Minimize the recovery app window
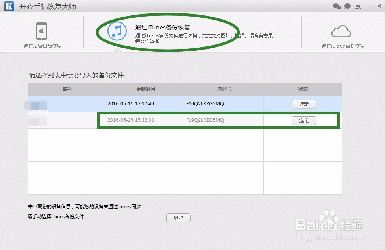The width and height of the screenshot is (385, 250). 368,7
